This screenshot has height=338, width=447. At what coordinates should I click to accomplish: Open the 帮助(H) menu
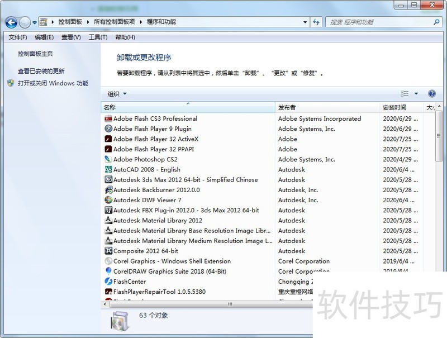(125, 37)
